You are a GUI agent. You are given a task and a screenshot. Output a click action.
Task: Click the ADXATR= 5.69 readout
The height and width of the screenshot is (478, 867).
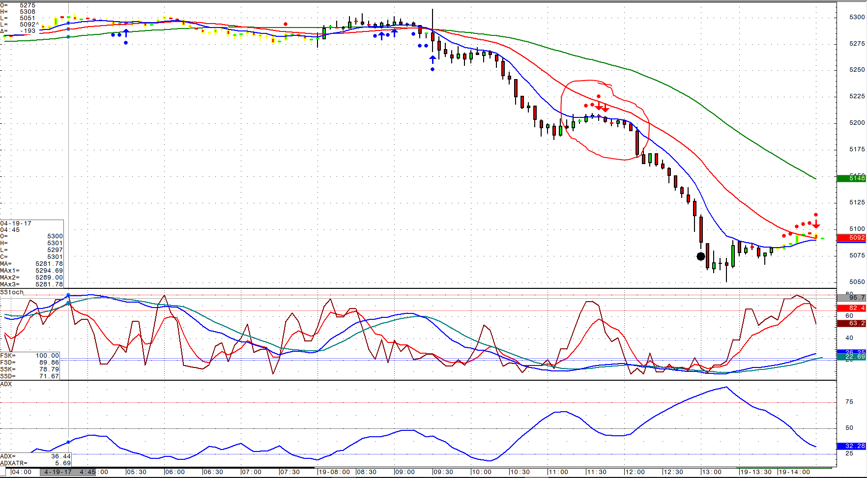pyautogui.click(x=35, y=463)
